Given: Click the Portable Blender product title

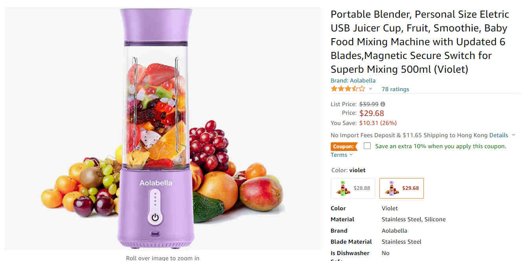Looking at the screenshot, I should click(420, 42).
